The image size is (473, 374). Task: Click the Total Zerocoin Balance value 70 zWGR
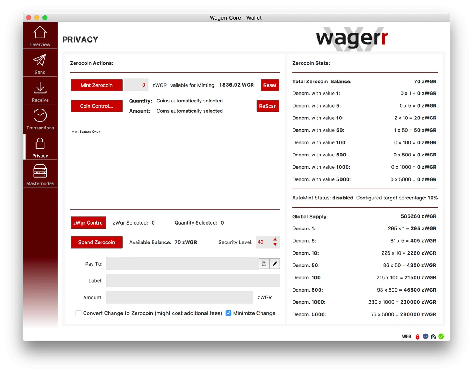pos(425,81)
